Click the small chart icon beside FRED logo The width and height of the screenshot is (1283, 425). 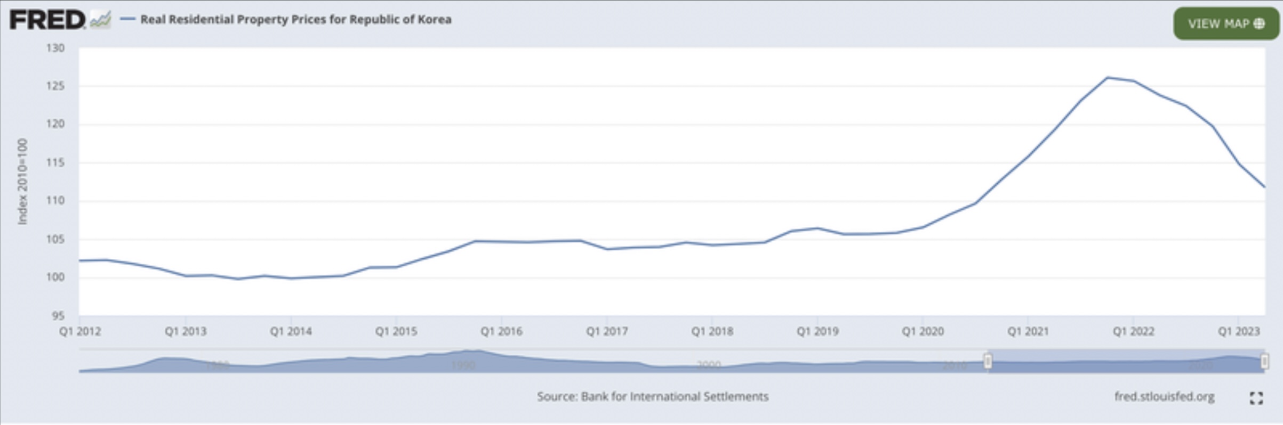point(100,20)
